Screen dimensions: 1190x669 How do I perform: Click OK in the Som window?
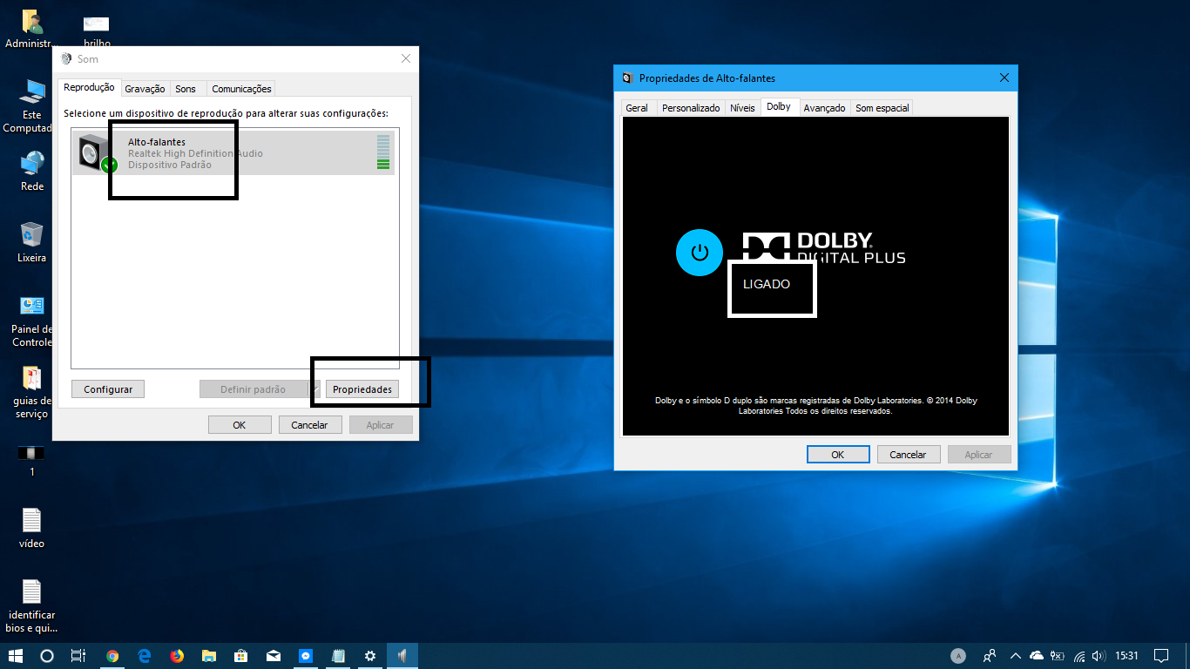pyautogui.click(x=239, y=425)
